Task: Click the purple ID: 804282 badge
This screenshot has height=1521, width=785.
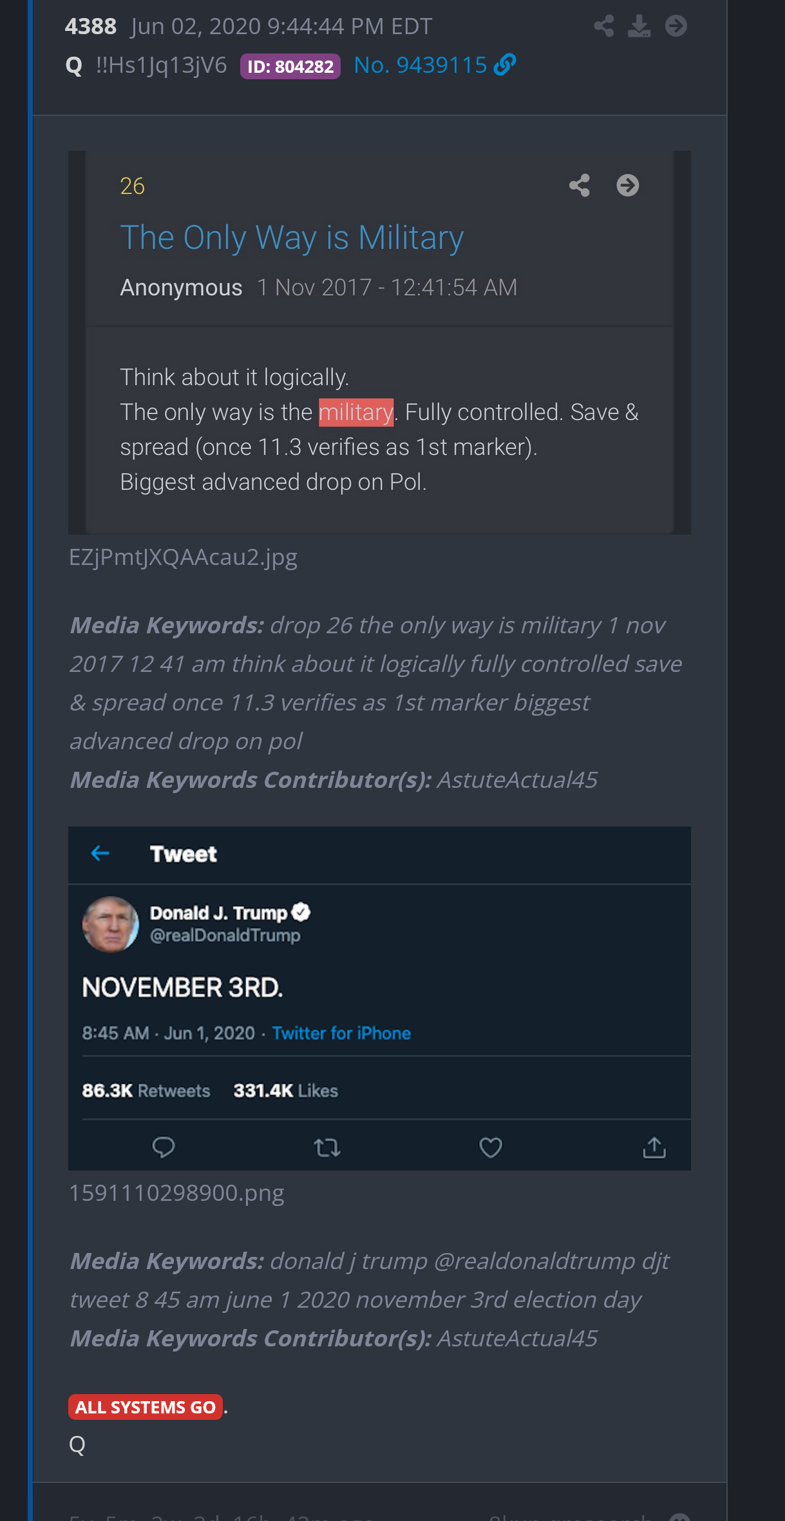Action: (290, 66)
